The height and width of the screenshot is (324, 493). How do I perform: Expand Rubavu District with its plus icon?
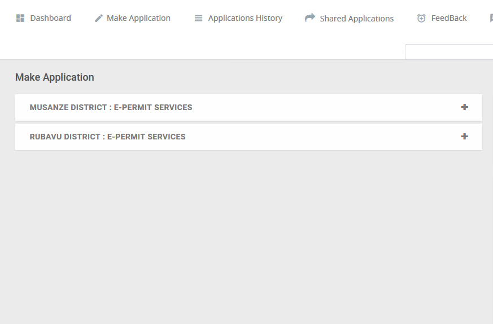[x=464, y=137]
